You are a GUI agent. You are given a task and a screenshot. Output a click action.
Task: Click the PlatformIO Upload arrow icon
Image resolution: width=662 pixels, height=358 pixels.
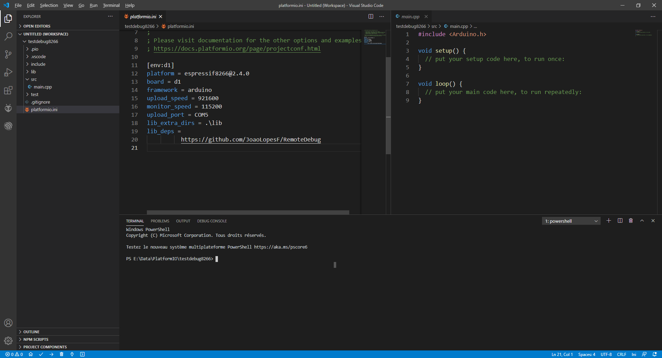point(51,354)
